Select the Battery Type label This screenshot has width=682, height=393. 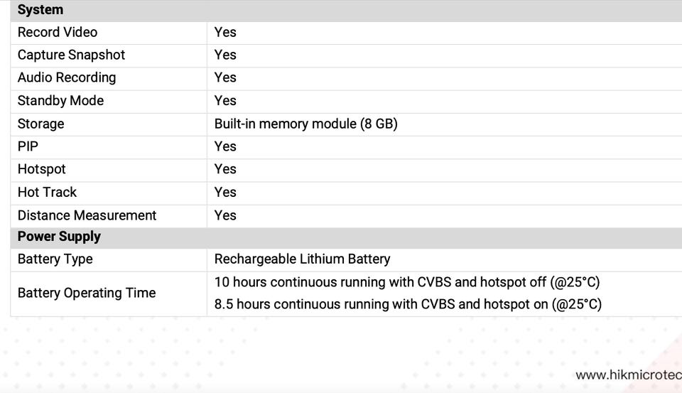click(55, 259)
